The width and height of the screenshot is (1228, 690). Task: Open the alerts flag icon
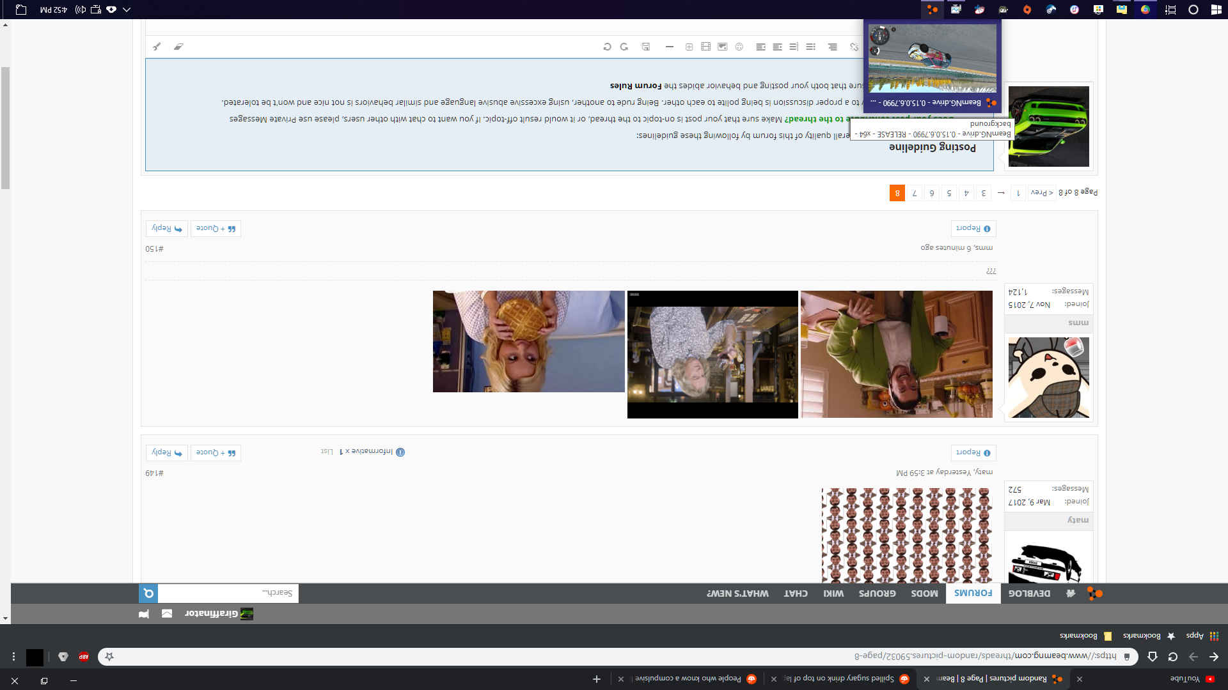pos(144,613)
